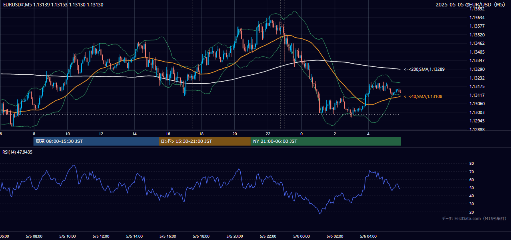
Task: Click price axis value 1.13232
Action: pos(477,78)
